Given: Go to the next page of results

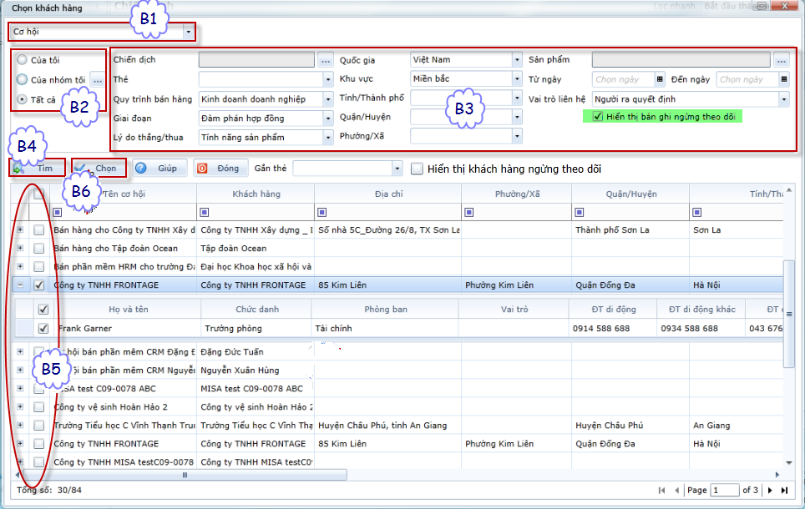Looking at the screenshot, I should [x=771, y=491].
